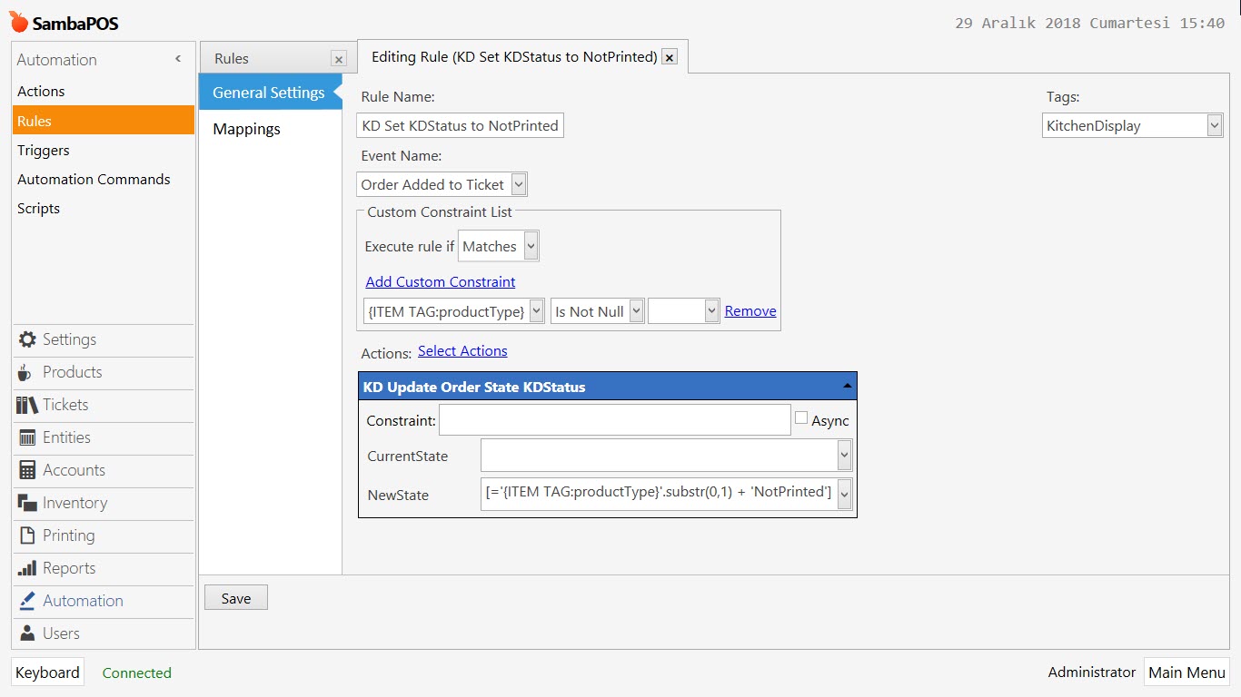This screenshot has width=1241, height=697.
Task: Click the Tickets books icon
Action: click(27, 405)
